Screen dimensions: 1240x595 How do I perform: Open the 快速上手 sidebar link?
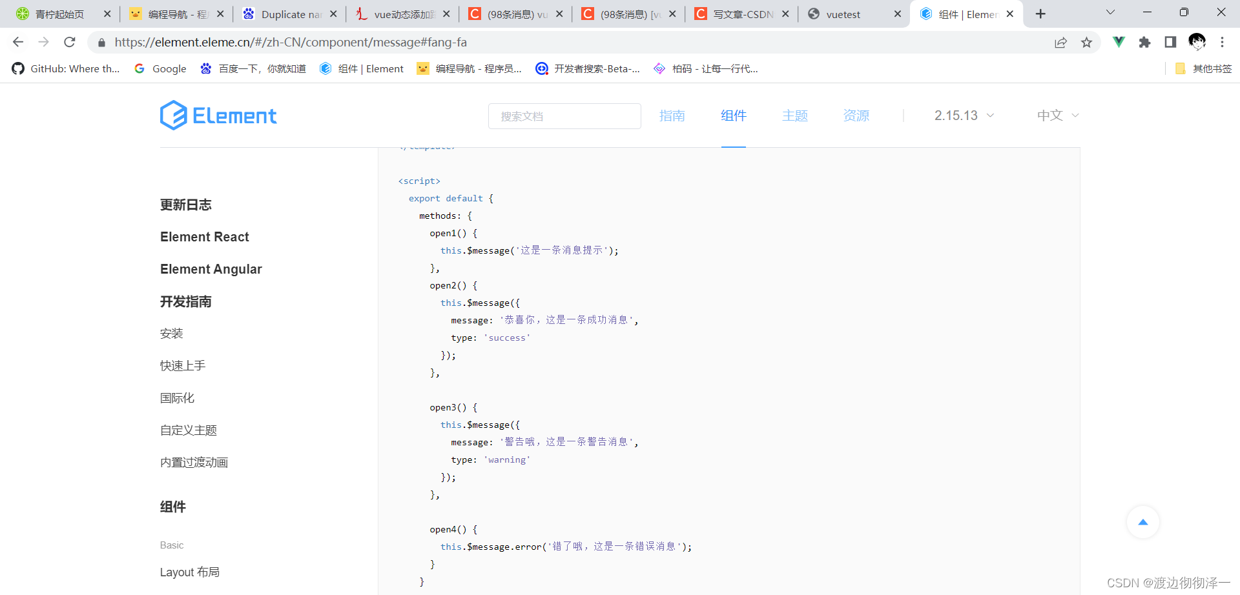coord(182,365)
